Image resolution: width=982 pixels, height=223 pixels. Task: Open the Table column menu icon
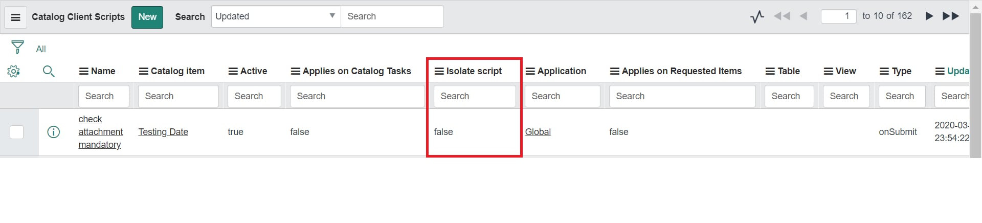[x=770, y=71]
